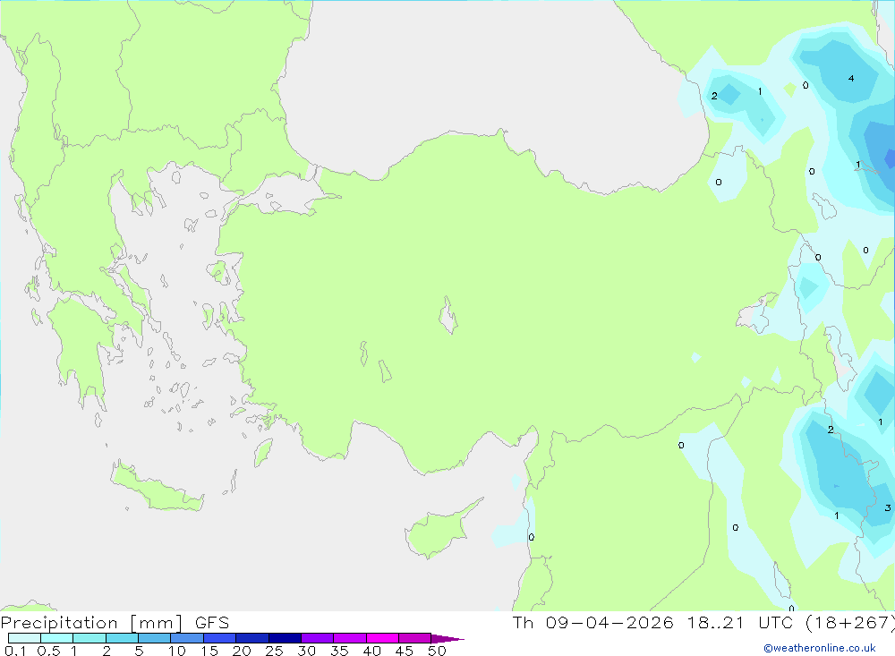Screen dimensions: 895x656
Task: Select the 40–45 mm magenta legend swatch
Action: (x=382, y=638)
